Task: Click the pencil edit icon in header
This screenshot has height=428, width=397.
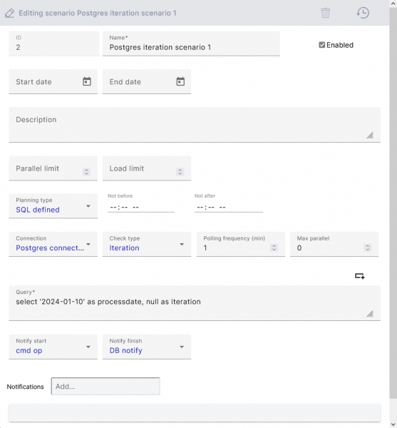Action: pyautogui.click(x=9, y=13)
